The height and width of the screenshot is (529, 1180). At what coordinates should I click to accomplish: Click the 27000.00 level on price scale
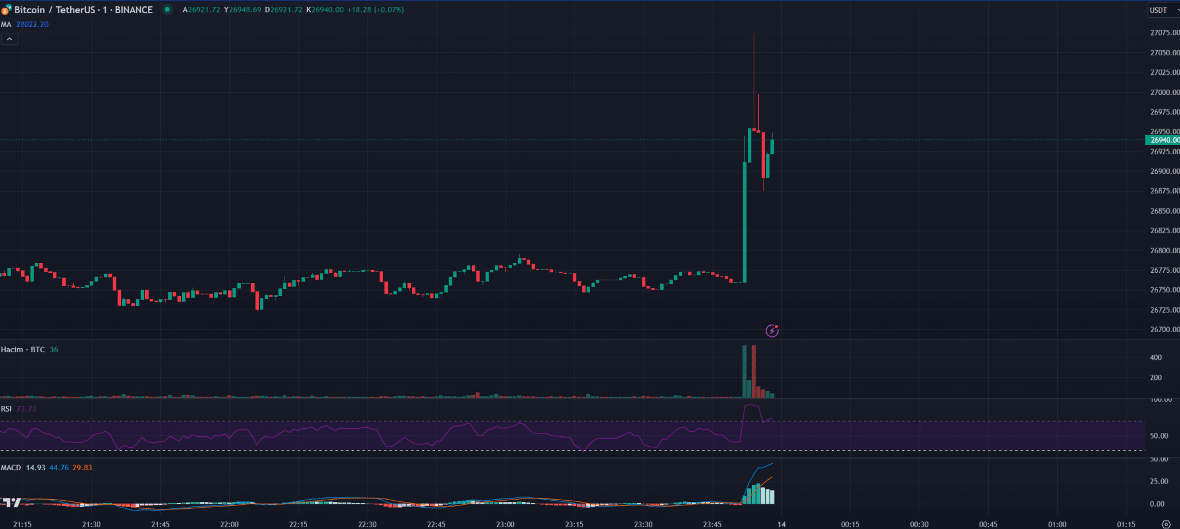[1164, 92]
